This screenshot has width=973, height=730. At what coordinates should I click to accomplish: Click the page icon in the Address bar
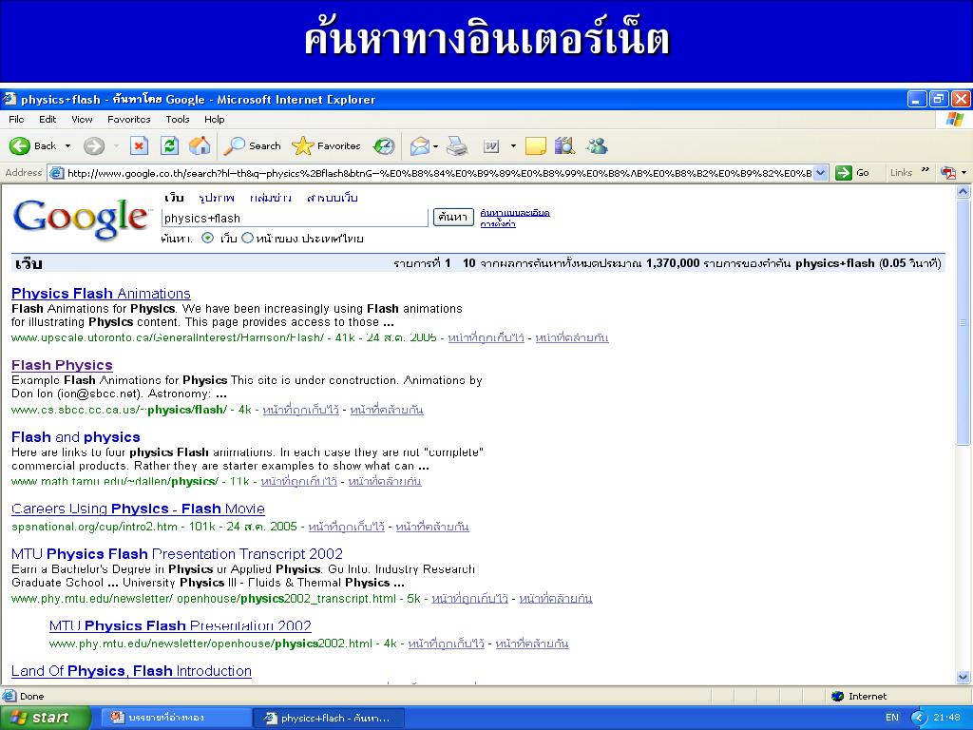[x=56, y=173]
